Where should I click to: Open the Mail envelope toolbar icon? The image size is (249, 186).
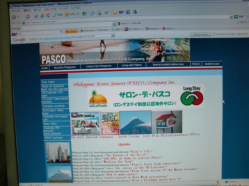point(92,13)
